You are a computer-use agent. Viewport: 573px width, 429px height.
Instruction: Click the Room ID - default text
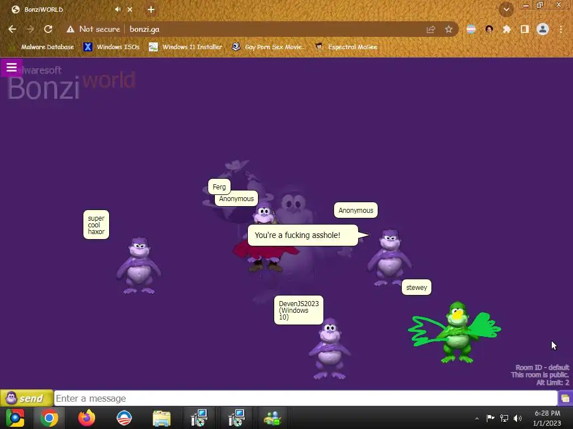542,368
